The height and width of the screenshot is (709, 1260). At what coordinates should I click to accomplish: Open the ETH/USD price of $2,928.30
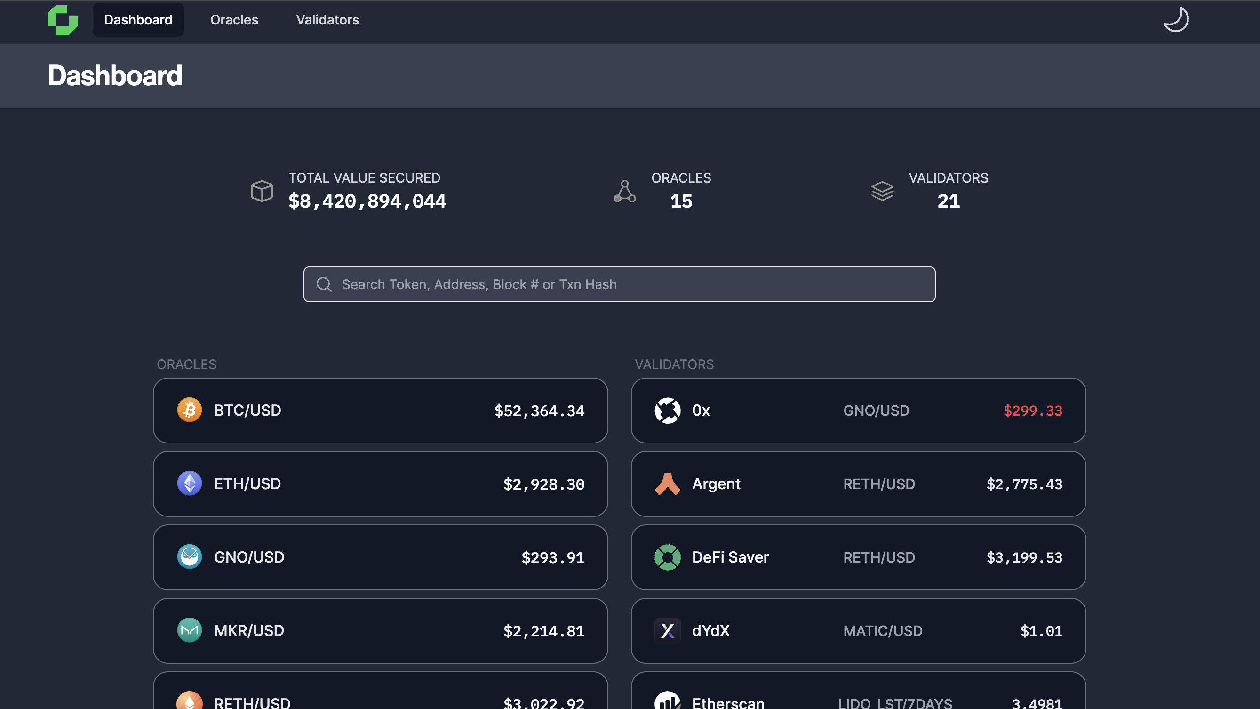click(x=543, y=484)
